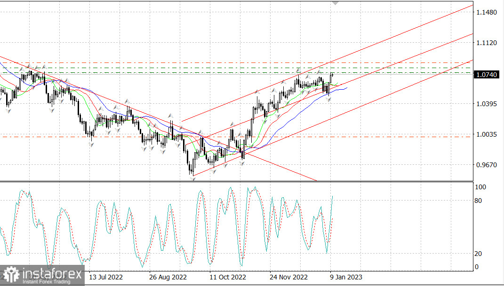Image resolution: width=504 pixels, height=286 pixels.
Task: Click the 1.1120 price scale label
Action: pos(487,43)
